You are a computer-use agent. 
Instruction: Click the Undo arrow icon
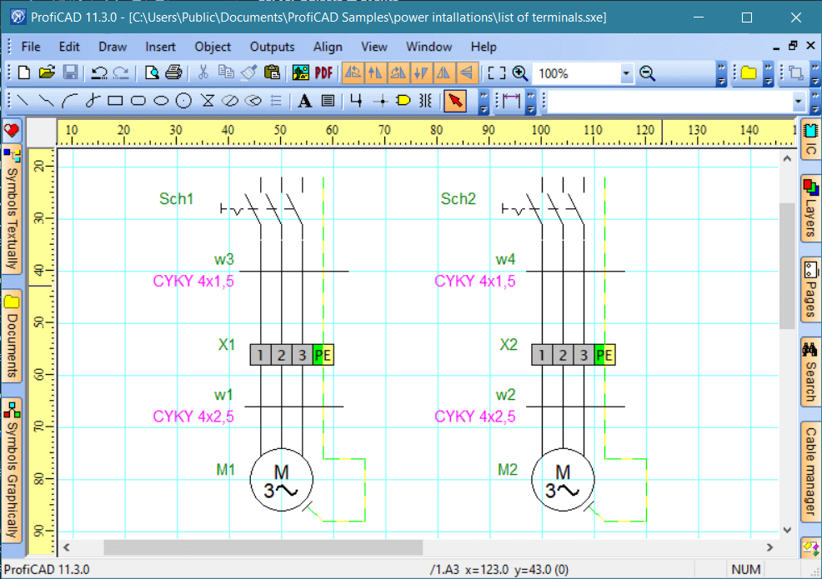tap(99, 73)
